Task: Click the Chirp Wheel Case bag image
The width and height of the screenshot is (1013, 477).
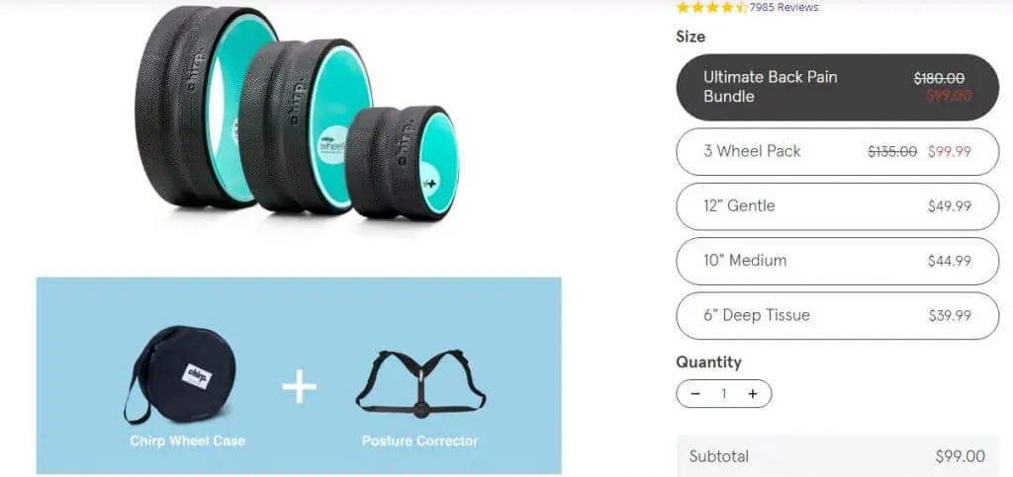Action: tap(180, 375)
